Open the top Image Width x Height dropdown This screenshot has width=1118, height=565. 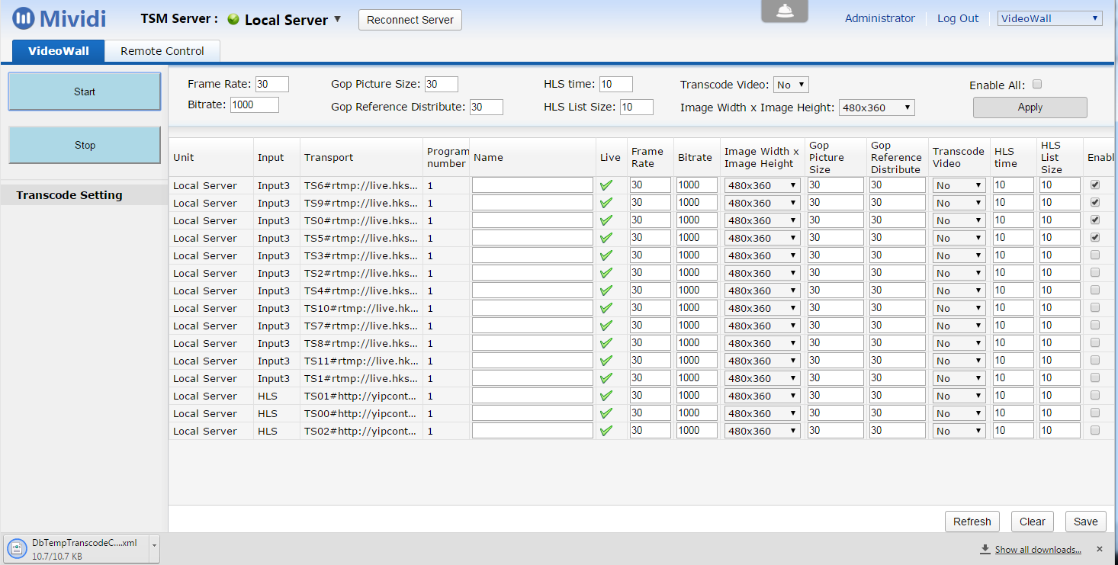point(876,108)
